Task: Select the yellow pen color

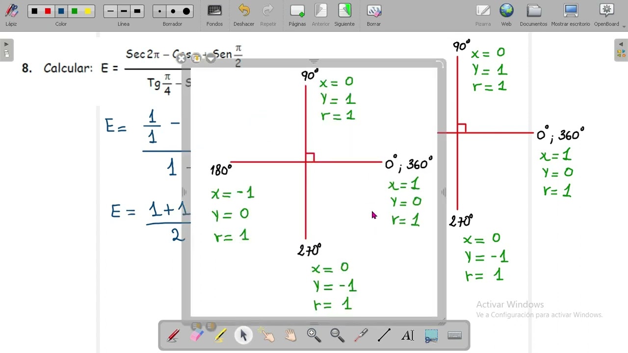Action: point(87,11)
